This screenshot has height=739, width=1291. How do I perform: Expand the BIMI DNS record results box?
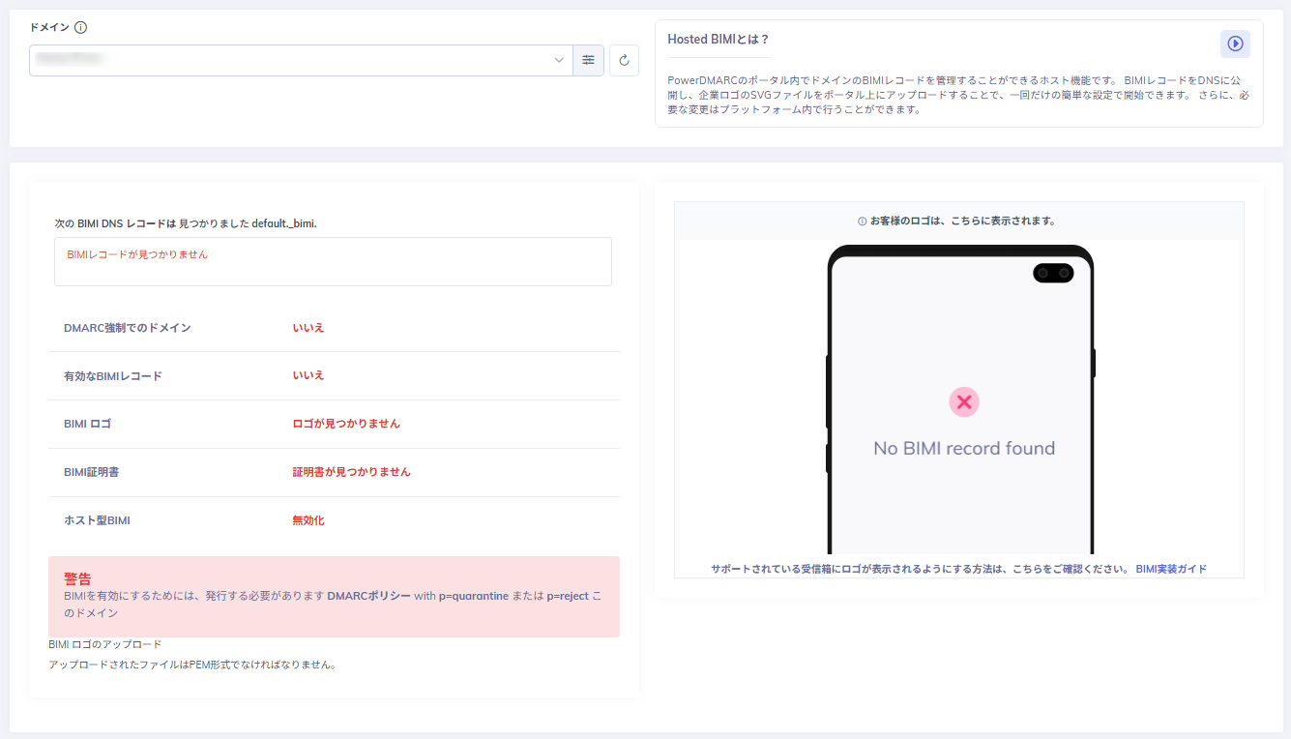coord(333,261)
